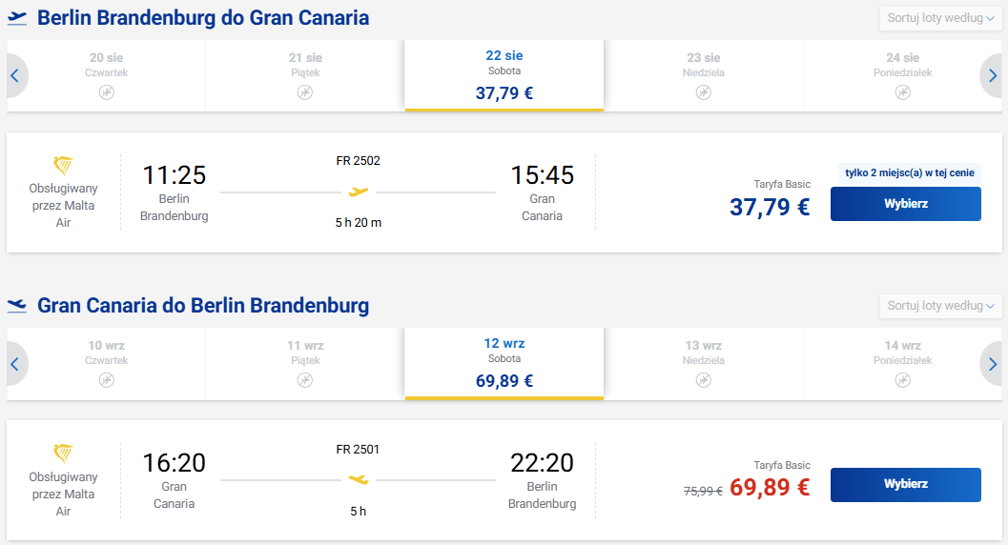The image size is (1008, 545).
Task: Click the no-flight icon under 20 sie
Action: (107, 92)
